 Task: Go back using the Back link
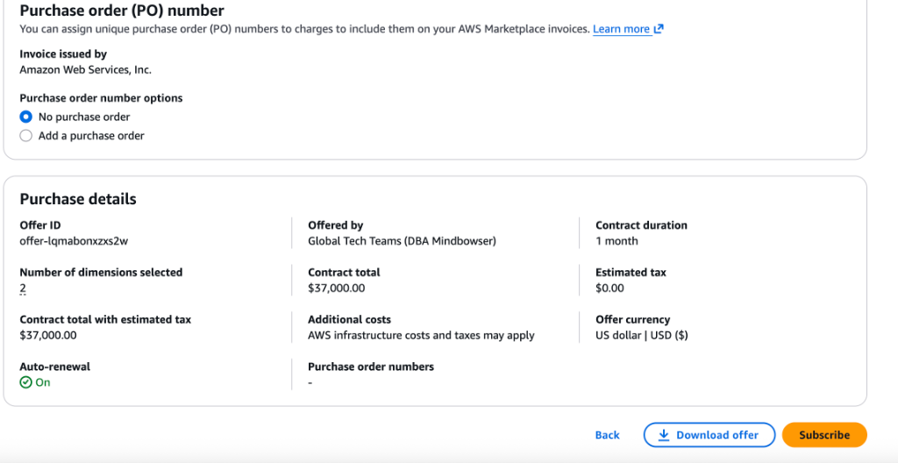pos(607,435)
